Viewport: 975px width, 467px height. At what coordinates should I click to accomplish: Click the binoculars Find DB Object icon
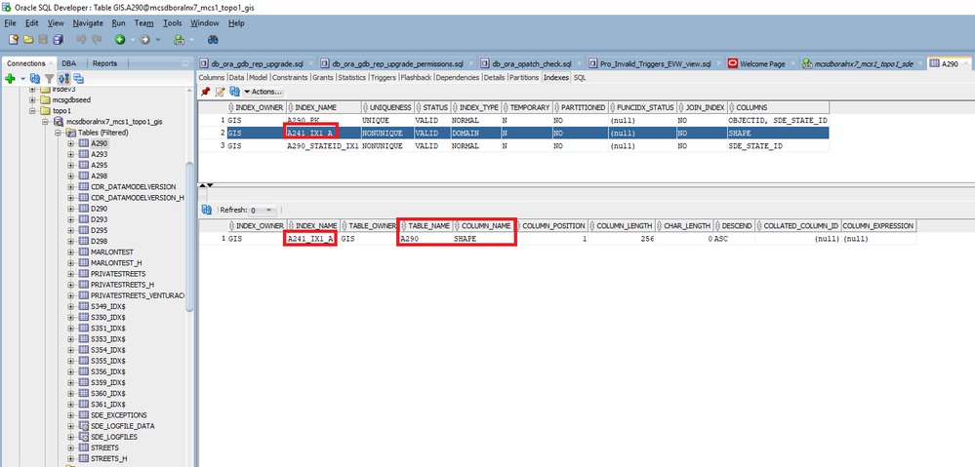(x=214, y=40)
